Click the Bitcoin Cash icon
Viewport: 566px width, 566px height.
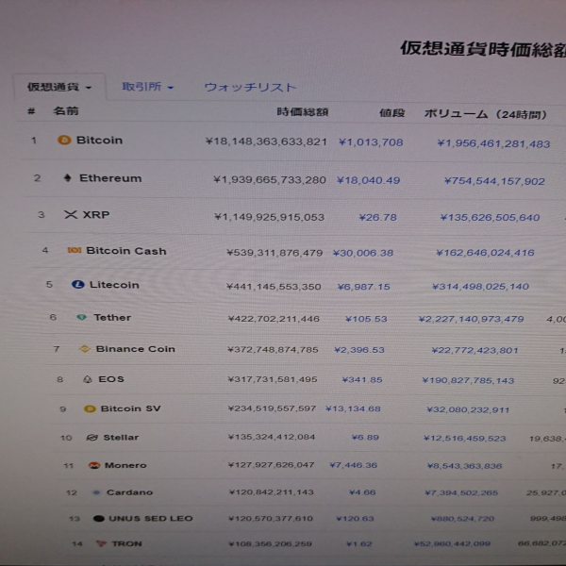pos(75,250)
